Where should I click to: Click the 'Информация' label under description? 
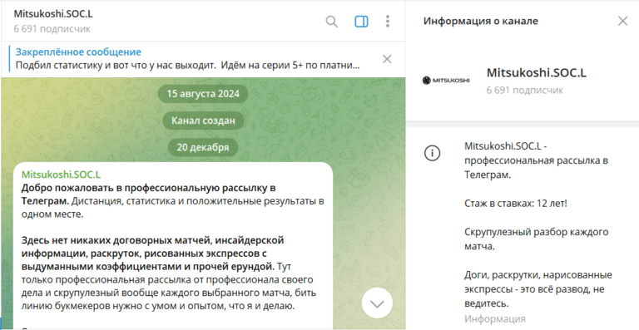point(495,318)
